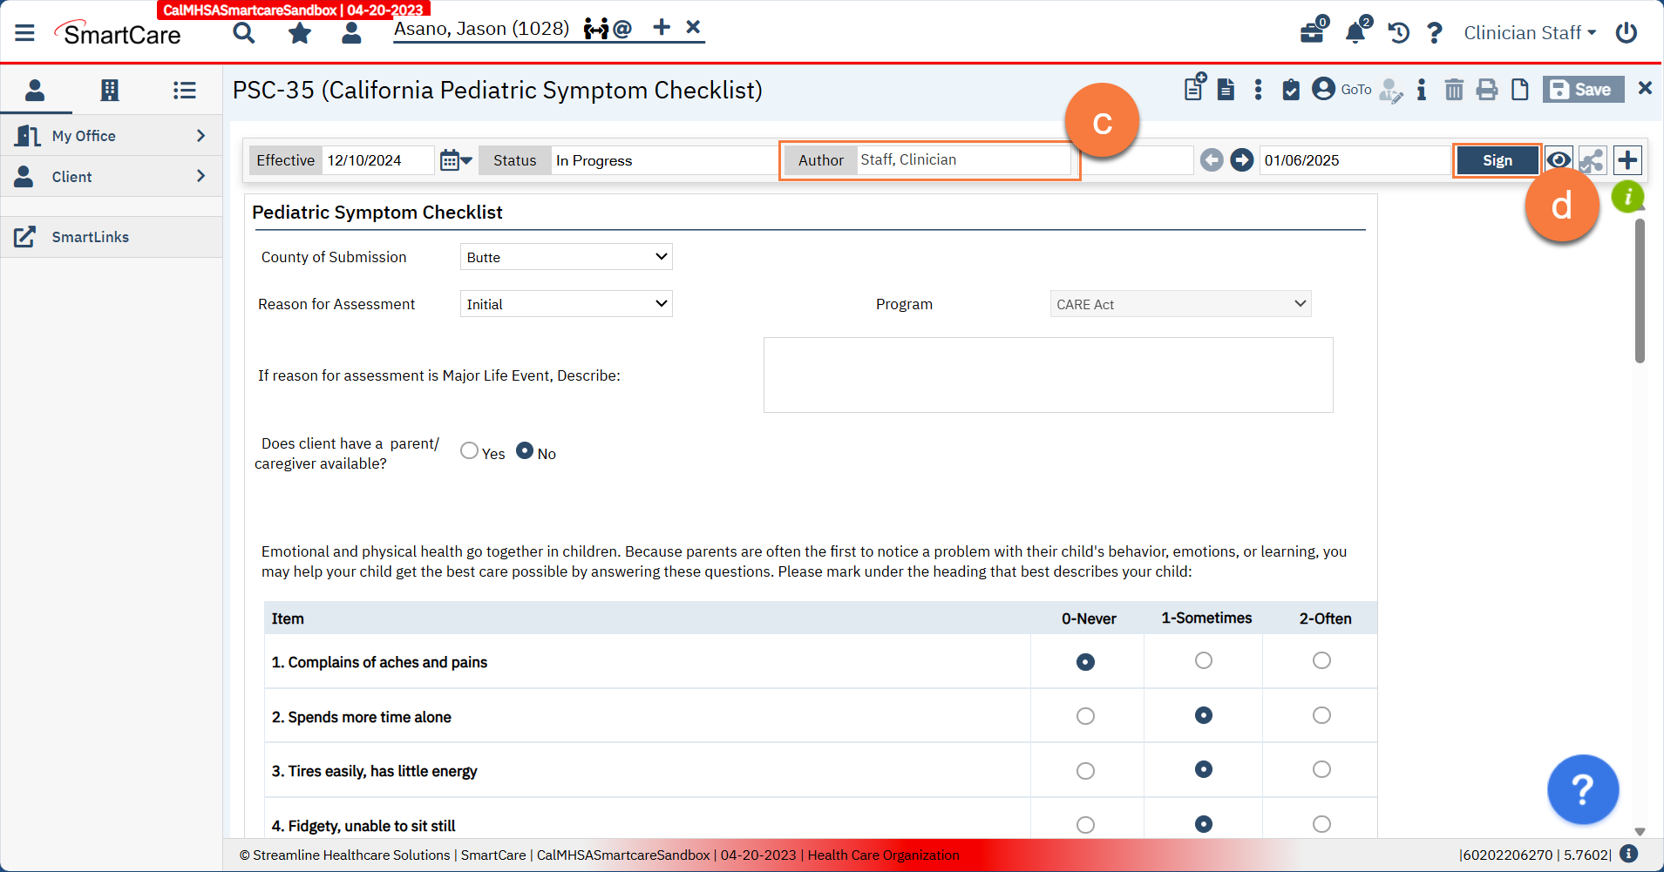Expand My Office menu
Image resolution: width=1664 pixels, height=872 pixels.
coord(111,136)
